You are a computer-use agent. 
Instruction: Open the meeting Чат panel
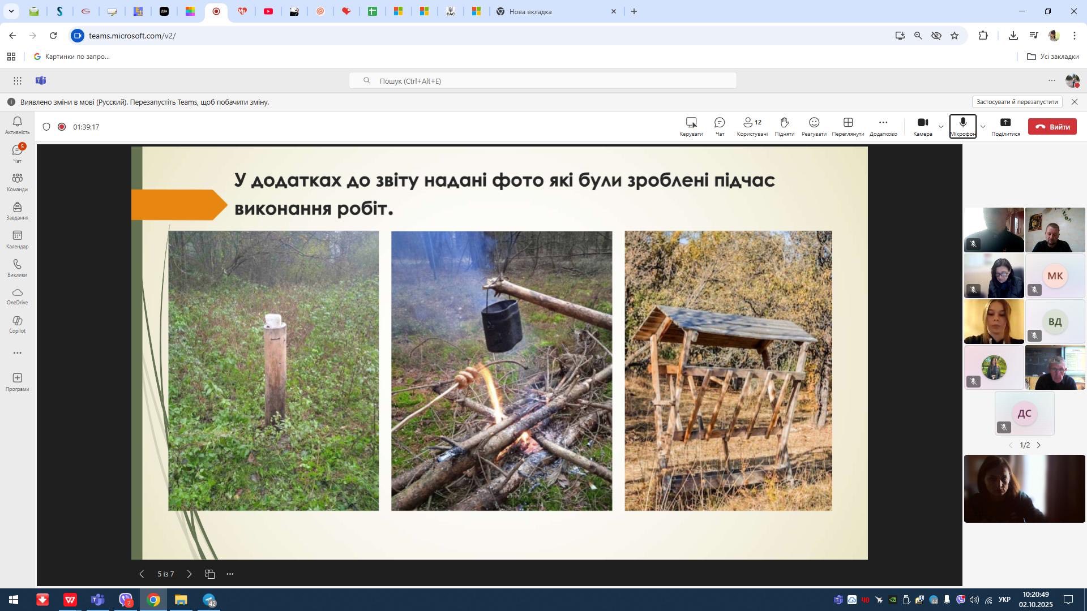[720, 126]
